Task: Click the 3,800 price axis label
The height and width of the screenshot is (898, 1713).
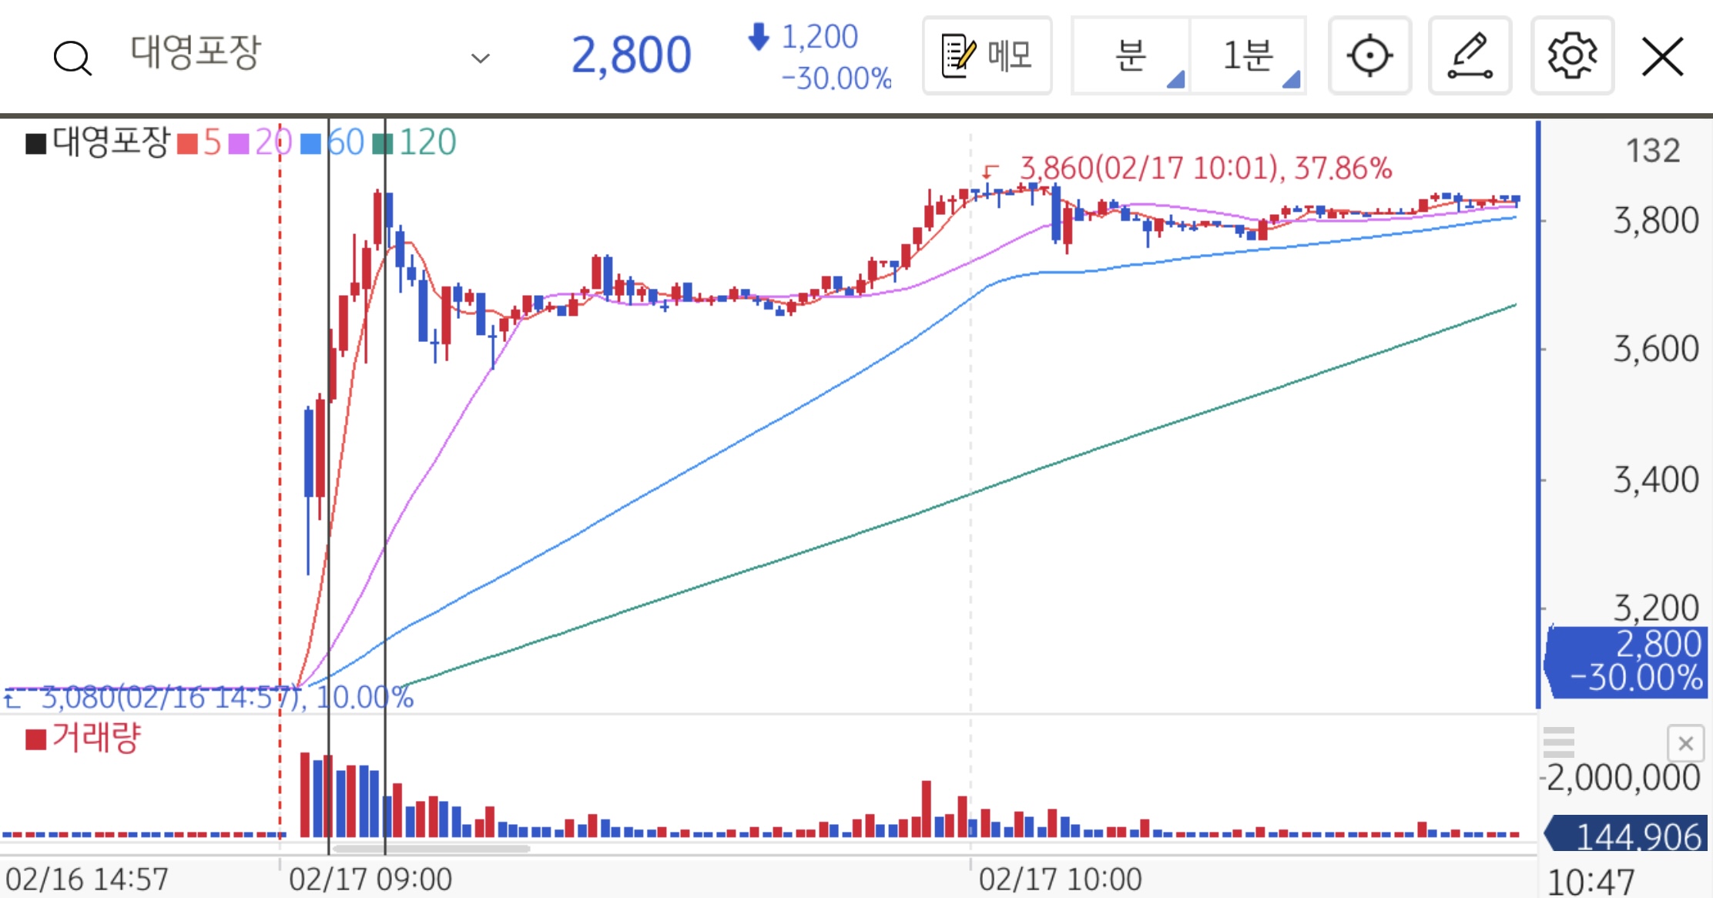Action: (1656, 221)
